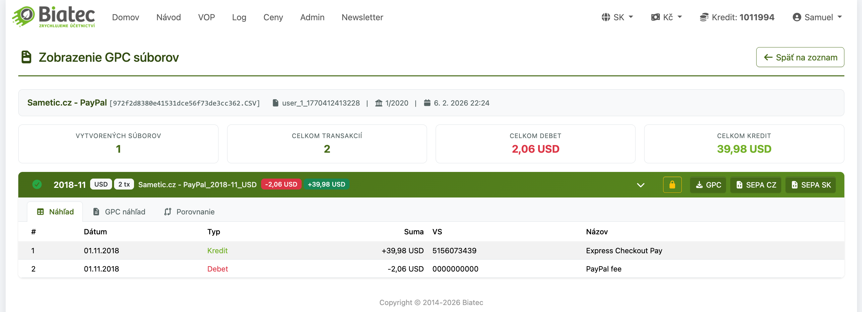Click the GPC document icon in page title
Image resolution: width=862 pixels, height=312 pixels.
pyautogui.click(x=26, y=57)
